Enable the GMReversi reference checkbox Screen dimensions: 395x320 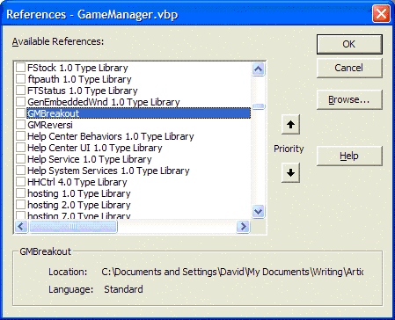pyautogui.click(x=20, y=125)
